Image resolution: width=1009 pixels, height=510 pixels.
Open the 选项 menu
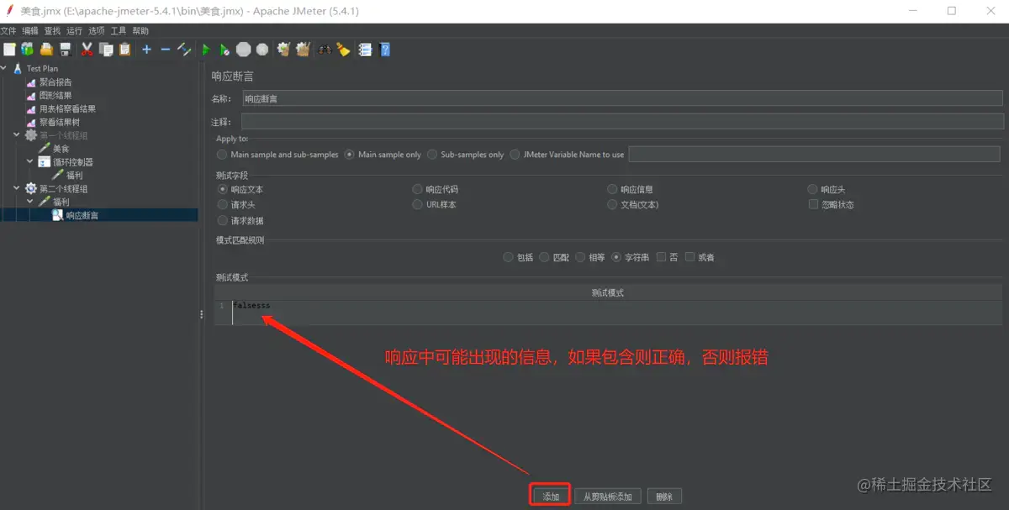tap(97, 31)
